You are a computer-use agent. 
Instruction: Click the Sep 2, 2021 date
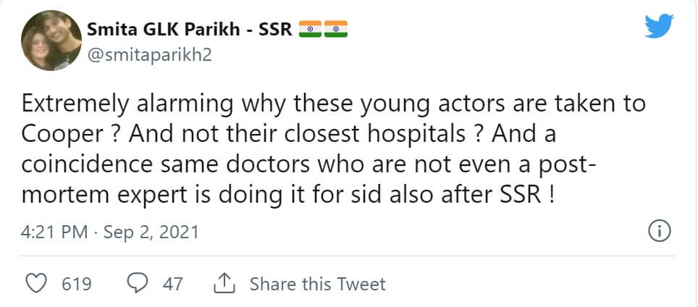coord(150,232)
